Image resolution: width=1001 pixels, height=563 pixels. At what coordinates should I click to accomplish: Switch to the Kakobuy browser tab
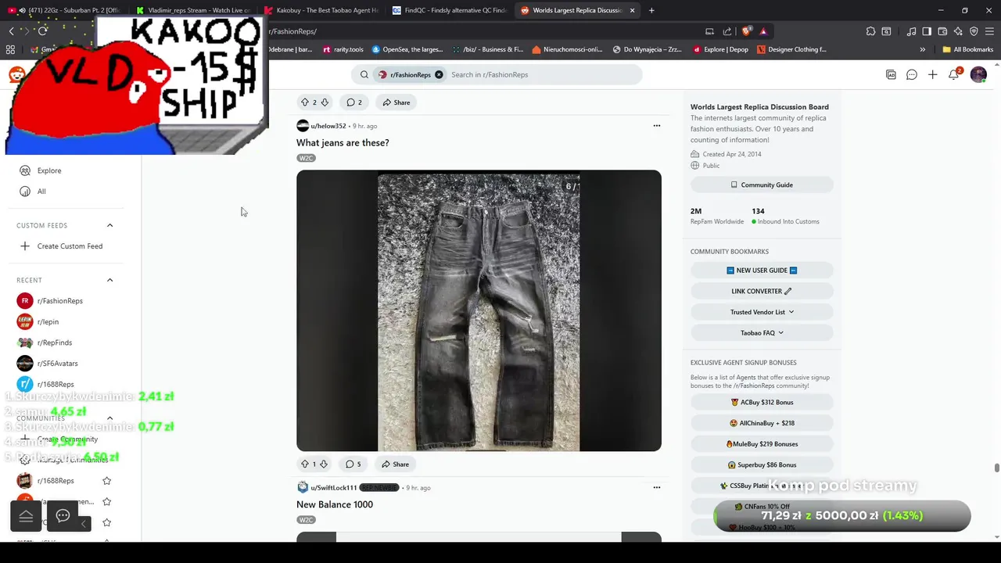pyautogui.click(x=322, y=10)
